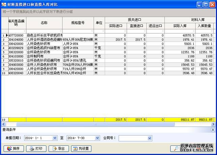Viewport: 217px width, 155px height.
Task: Open the end date dropdown 2014-7-30
Action: [97, 138]
